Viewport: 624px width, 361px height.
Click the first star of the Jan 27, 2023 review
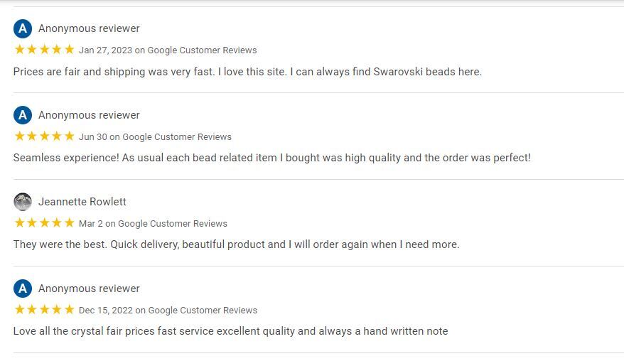point(19,49)
